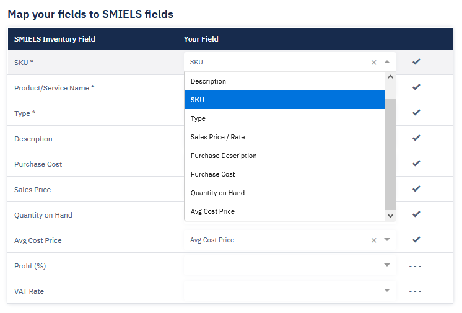Choose Description from the dropdown list

(285, 81)
